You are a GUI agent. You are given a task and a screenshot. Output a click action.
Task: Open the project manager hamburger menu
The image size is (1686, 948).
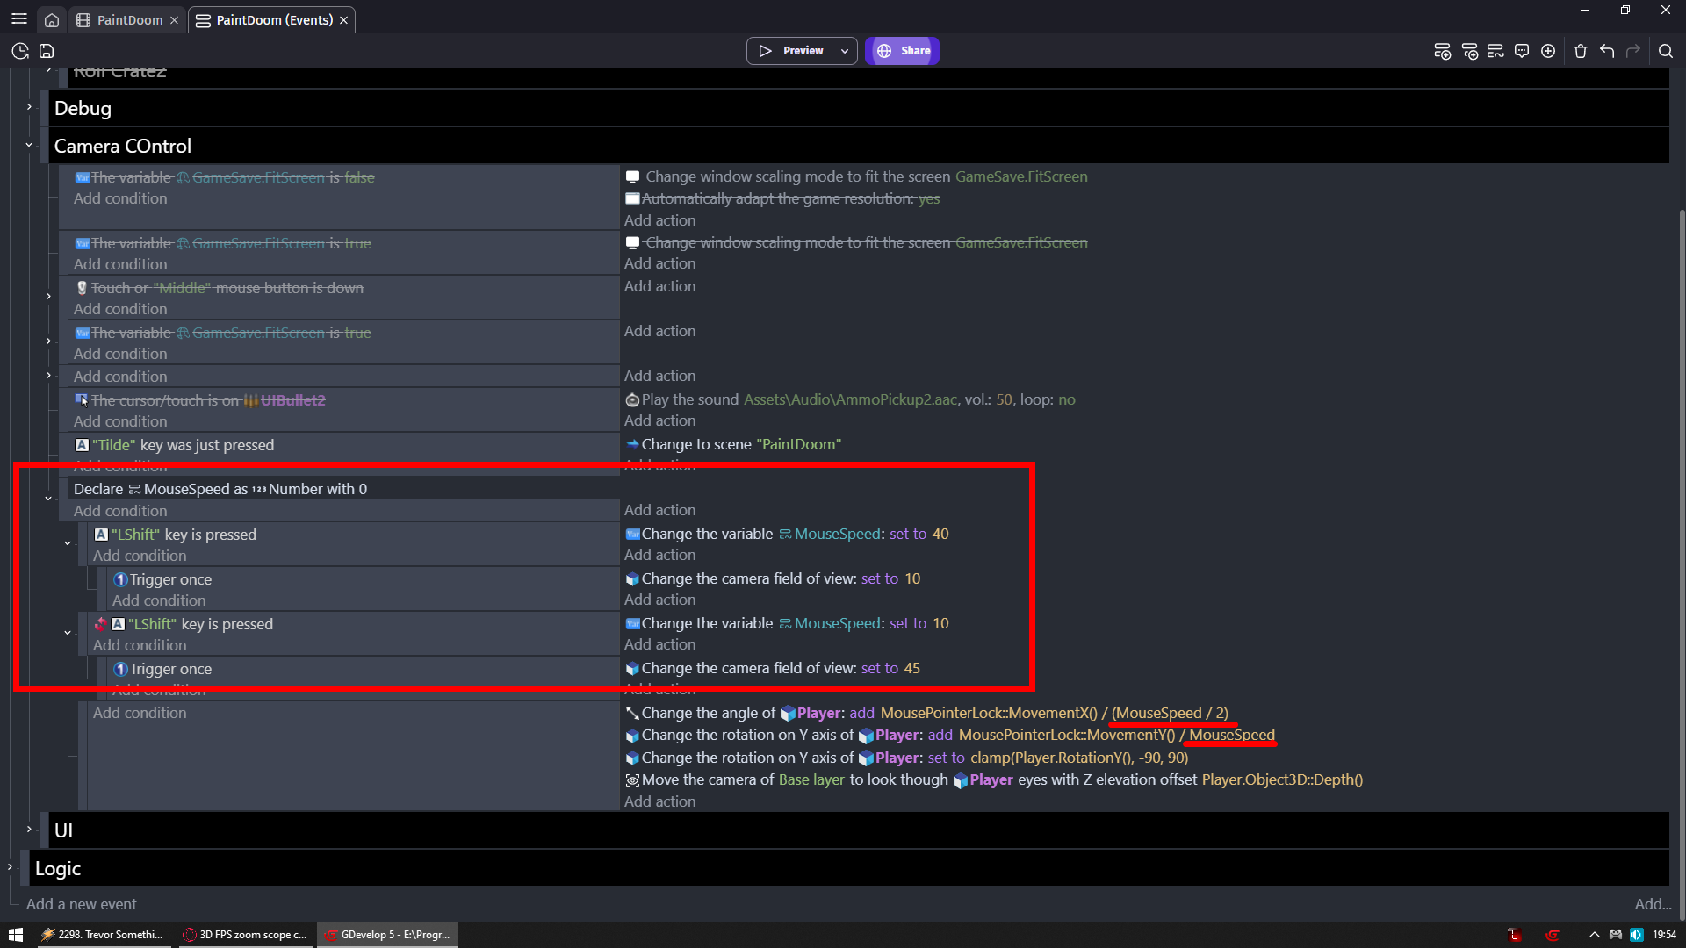tap(19, 19)
